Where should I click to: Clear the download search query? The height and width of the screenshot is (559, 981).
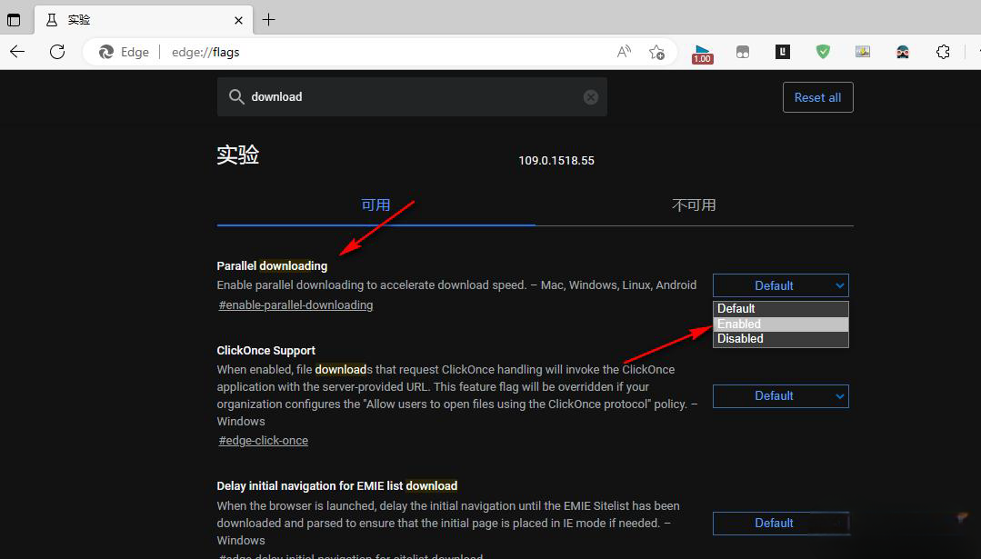pyautogui.click(x=591, y=97)
